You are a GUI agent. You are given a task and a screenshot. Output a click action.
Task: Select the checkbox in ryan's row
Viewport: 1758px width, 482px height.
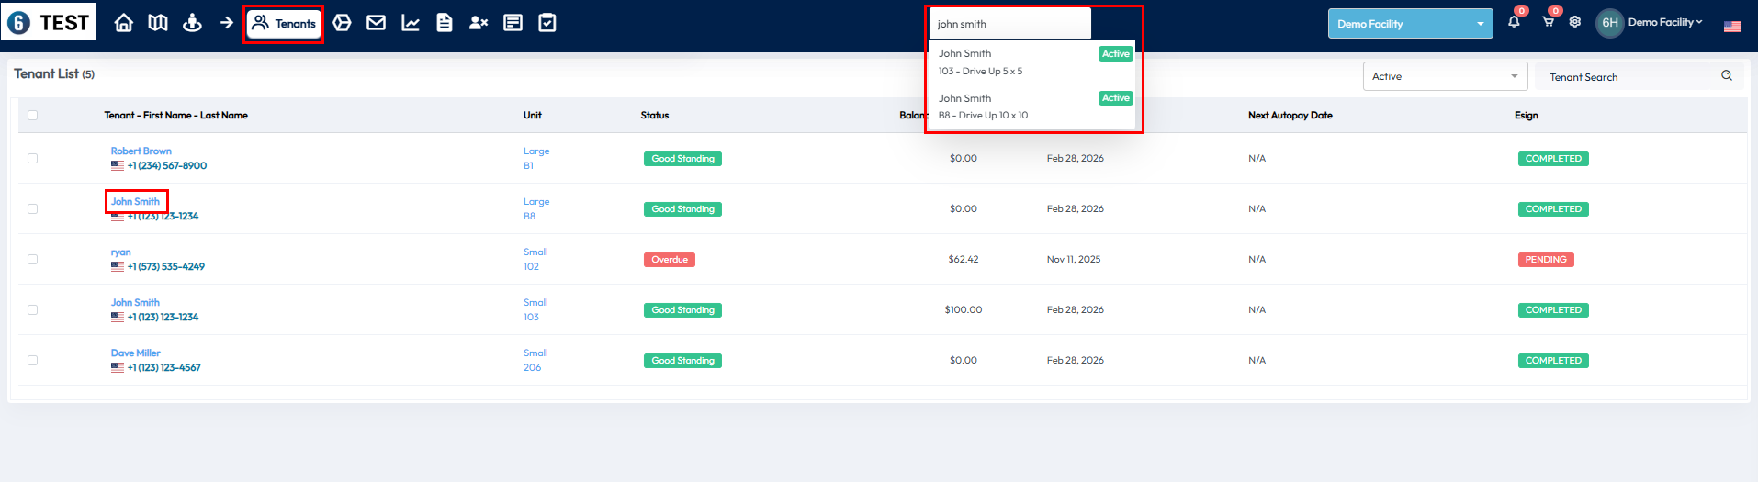[33, 260]
